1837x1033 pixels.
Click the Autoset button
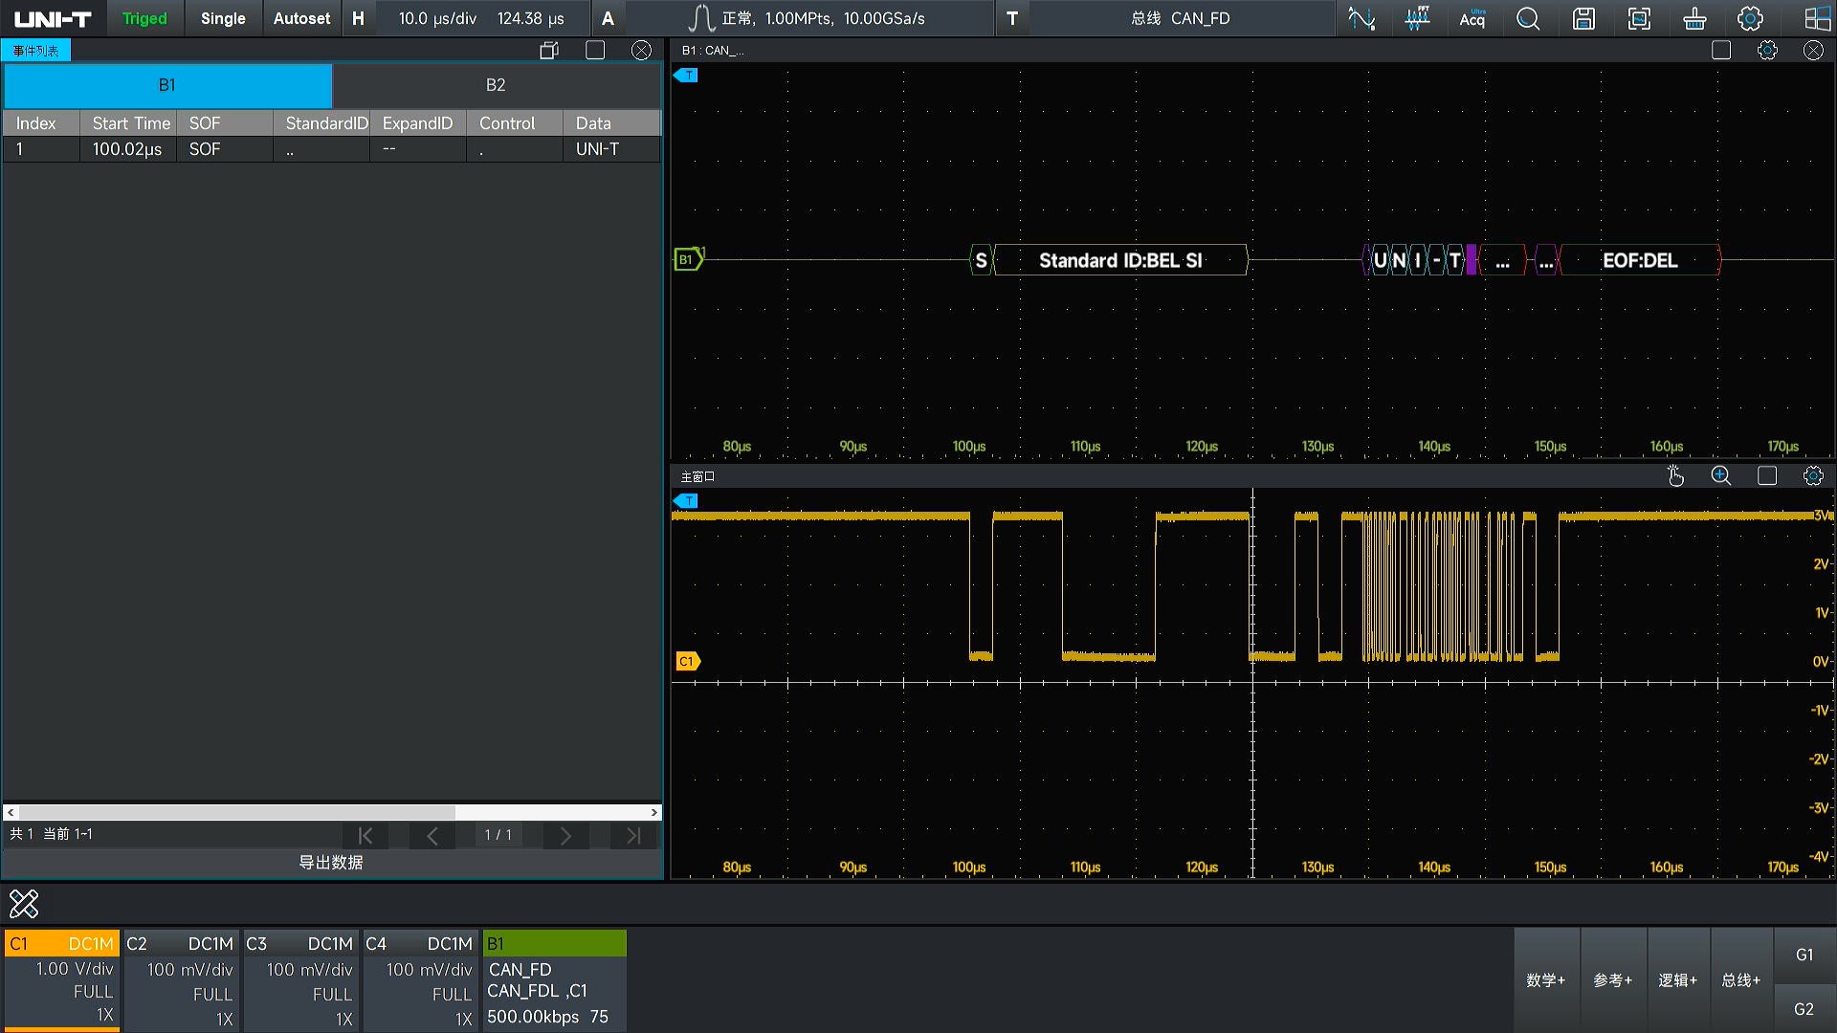coord(301,18)
